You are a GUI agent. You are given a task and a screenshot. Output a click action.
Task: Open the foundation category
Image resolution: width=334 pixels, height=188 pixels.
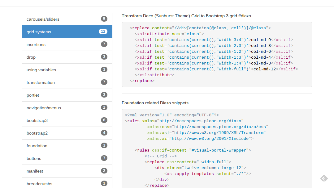[x=37, y=146]
